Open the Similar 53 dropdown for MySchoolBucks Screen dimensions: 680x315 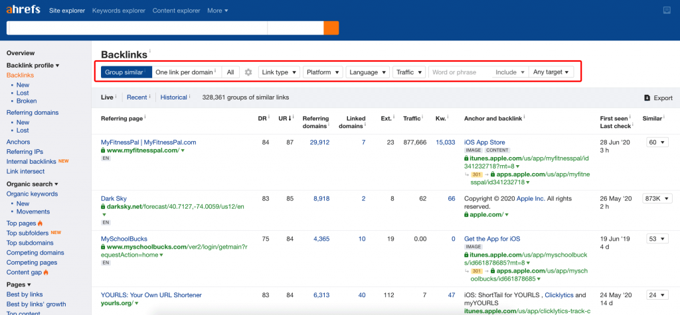click(657, 239)
